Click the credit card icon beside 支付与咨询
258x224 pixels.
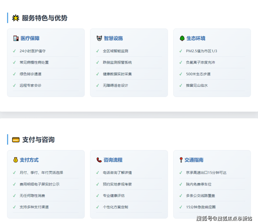[16, 140]
